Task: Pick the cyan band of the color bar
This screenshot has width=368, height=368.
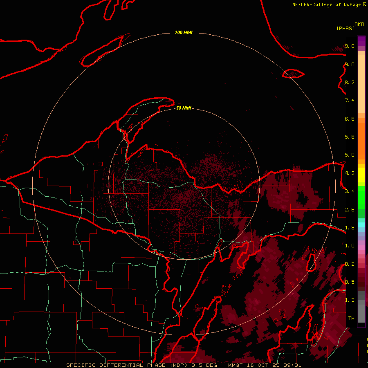Action: 361,225
